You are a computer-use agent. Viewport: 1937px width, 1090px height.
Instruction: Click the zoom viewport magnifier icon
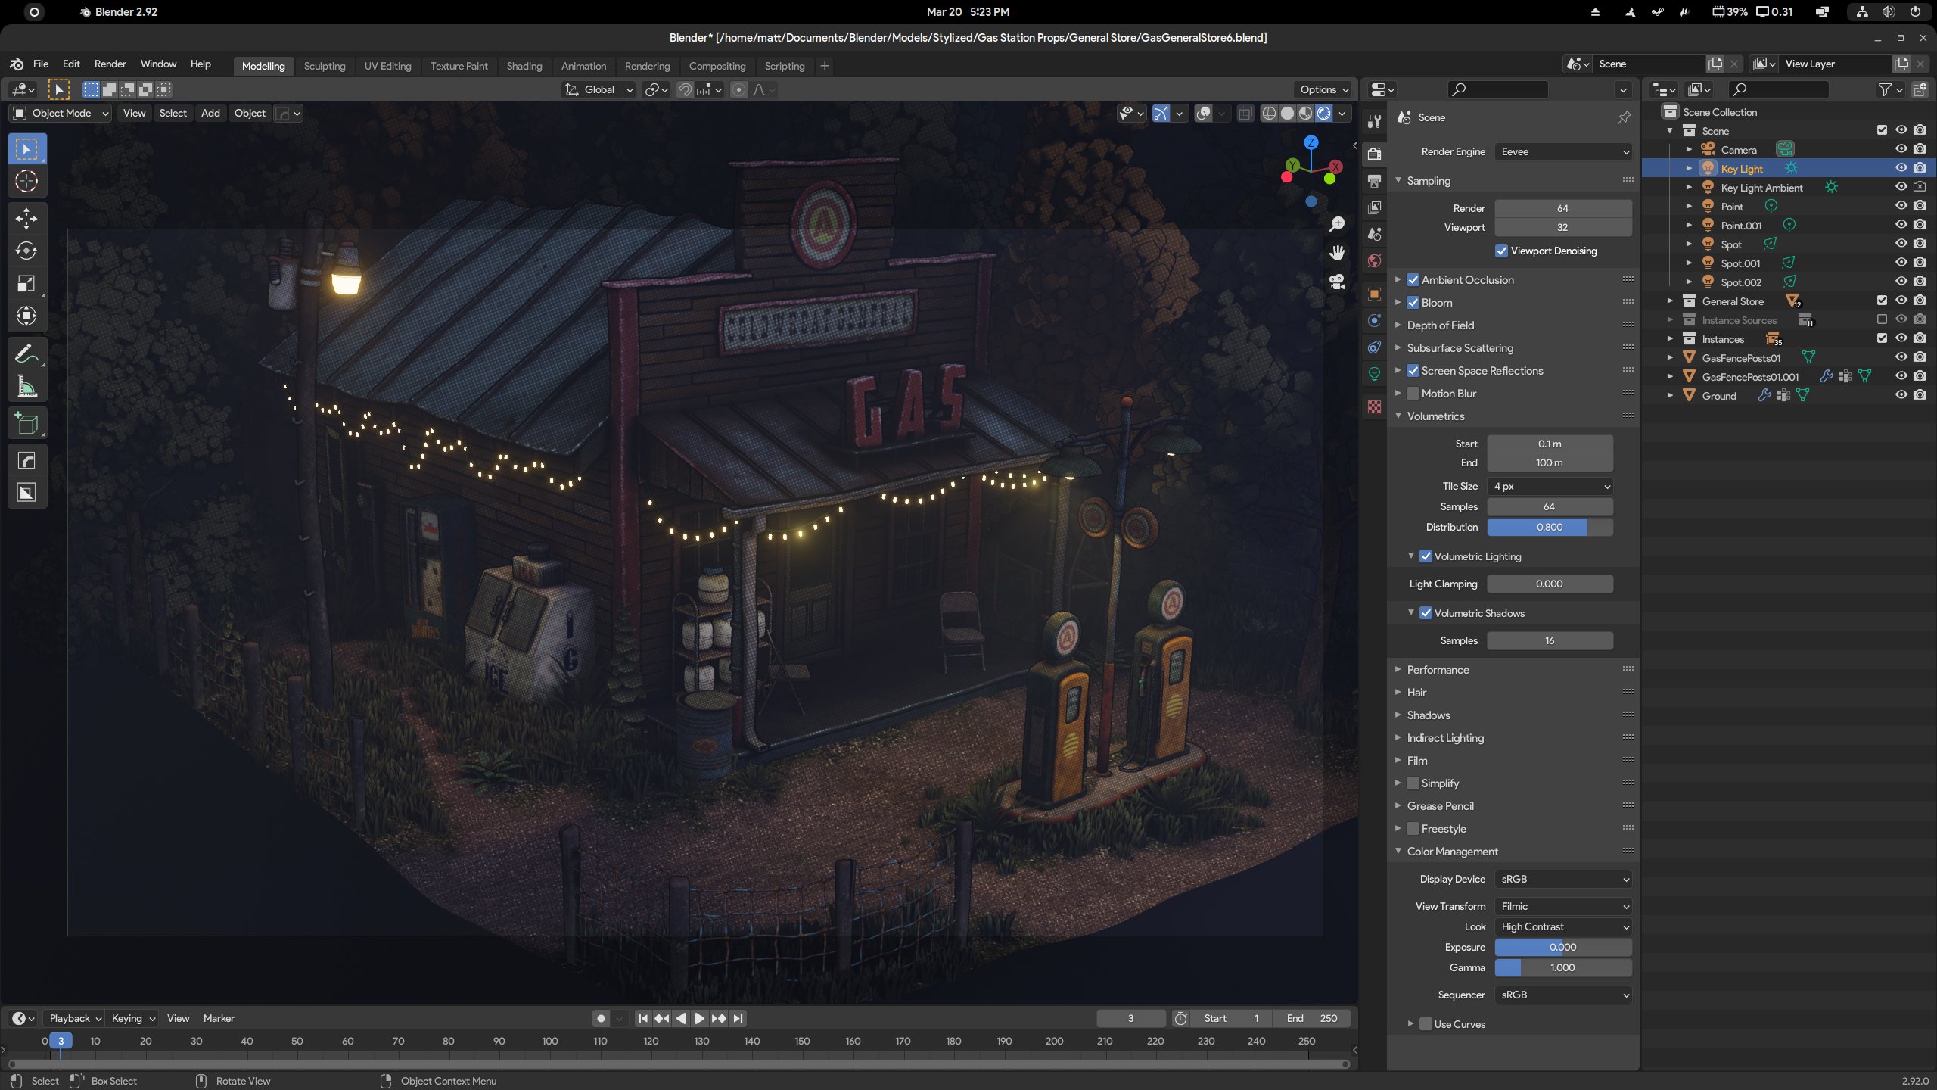coord(1337,224)
